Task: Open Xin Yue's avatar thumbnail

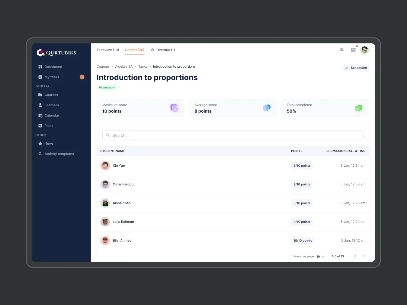Action: pyautogui.click(x=105, y=165)
